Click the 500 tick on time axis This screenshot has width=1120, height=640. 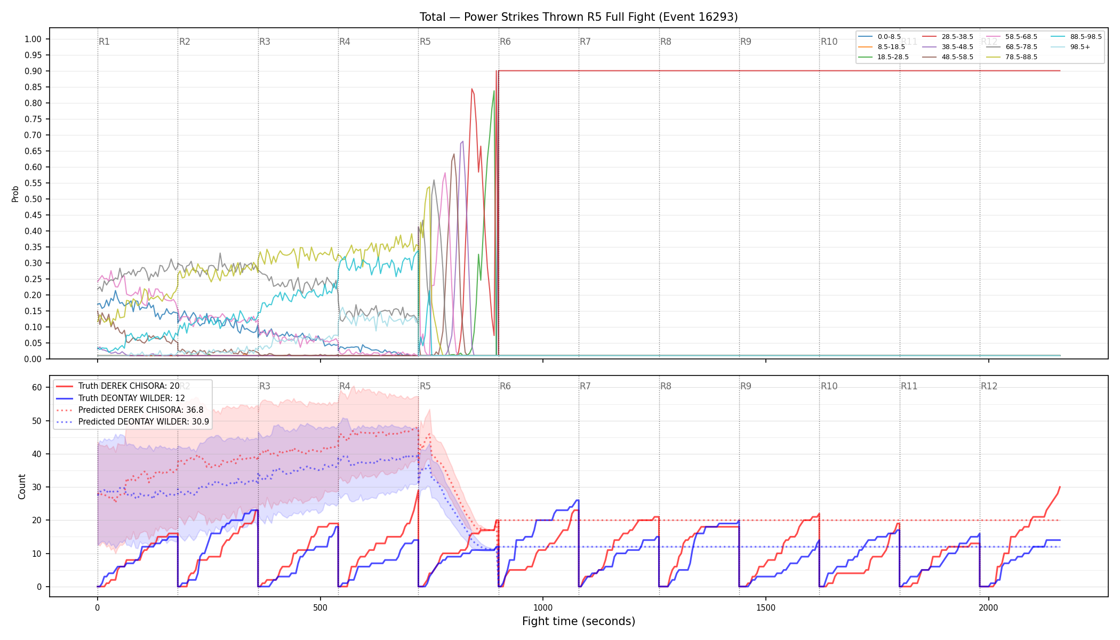[x=320, y=607]
